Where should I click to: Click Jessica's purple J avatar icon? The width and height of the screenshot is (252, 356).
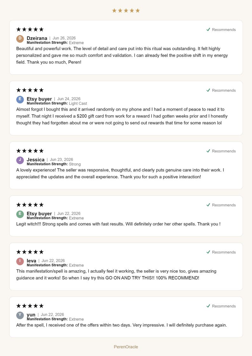click(20, 160)
